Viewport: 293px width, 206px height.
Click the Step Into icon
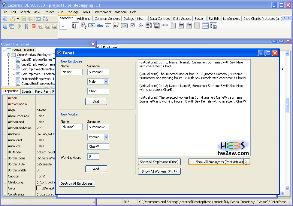tap(41, 26)
